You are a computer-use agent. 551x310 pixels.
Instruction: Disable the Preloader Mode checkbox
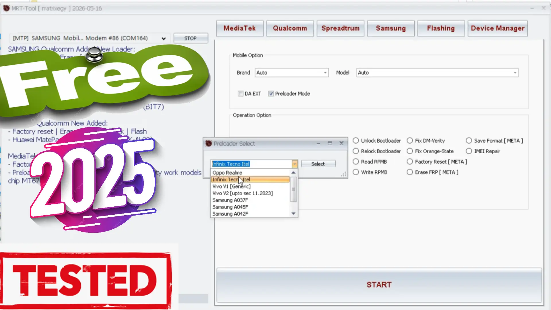click(x=271, y=94)
